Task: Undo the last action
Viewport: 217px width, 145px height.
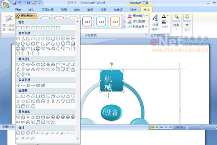Action: 20,3
